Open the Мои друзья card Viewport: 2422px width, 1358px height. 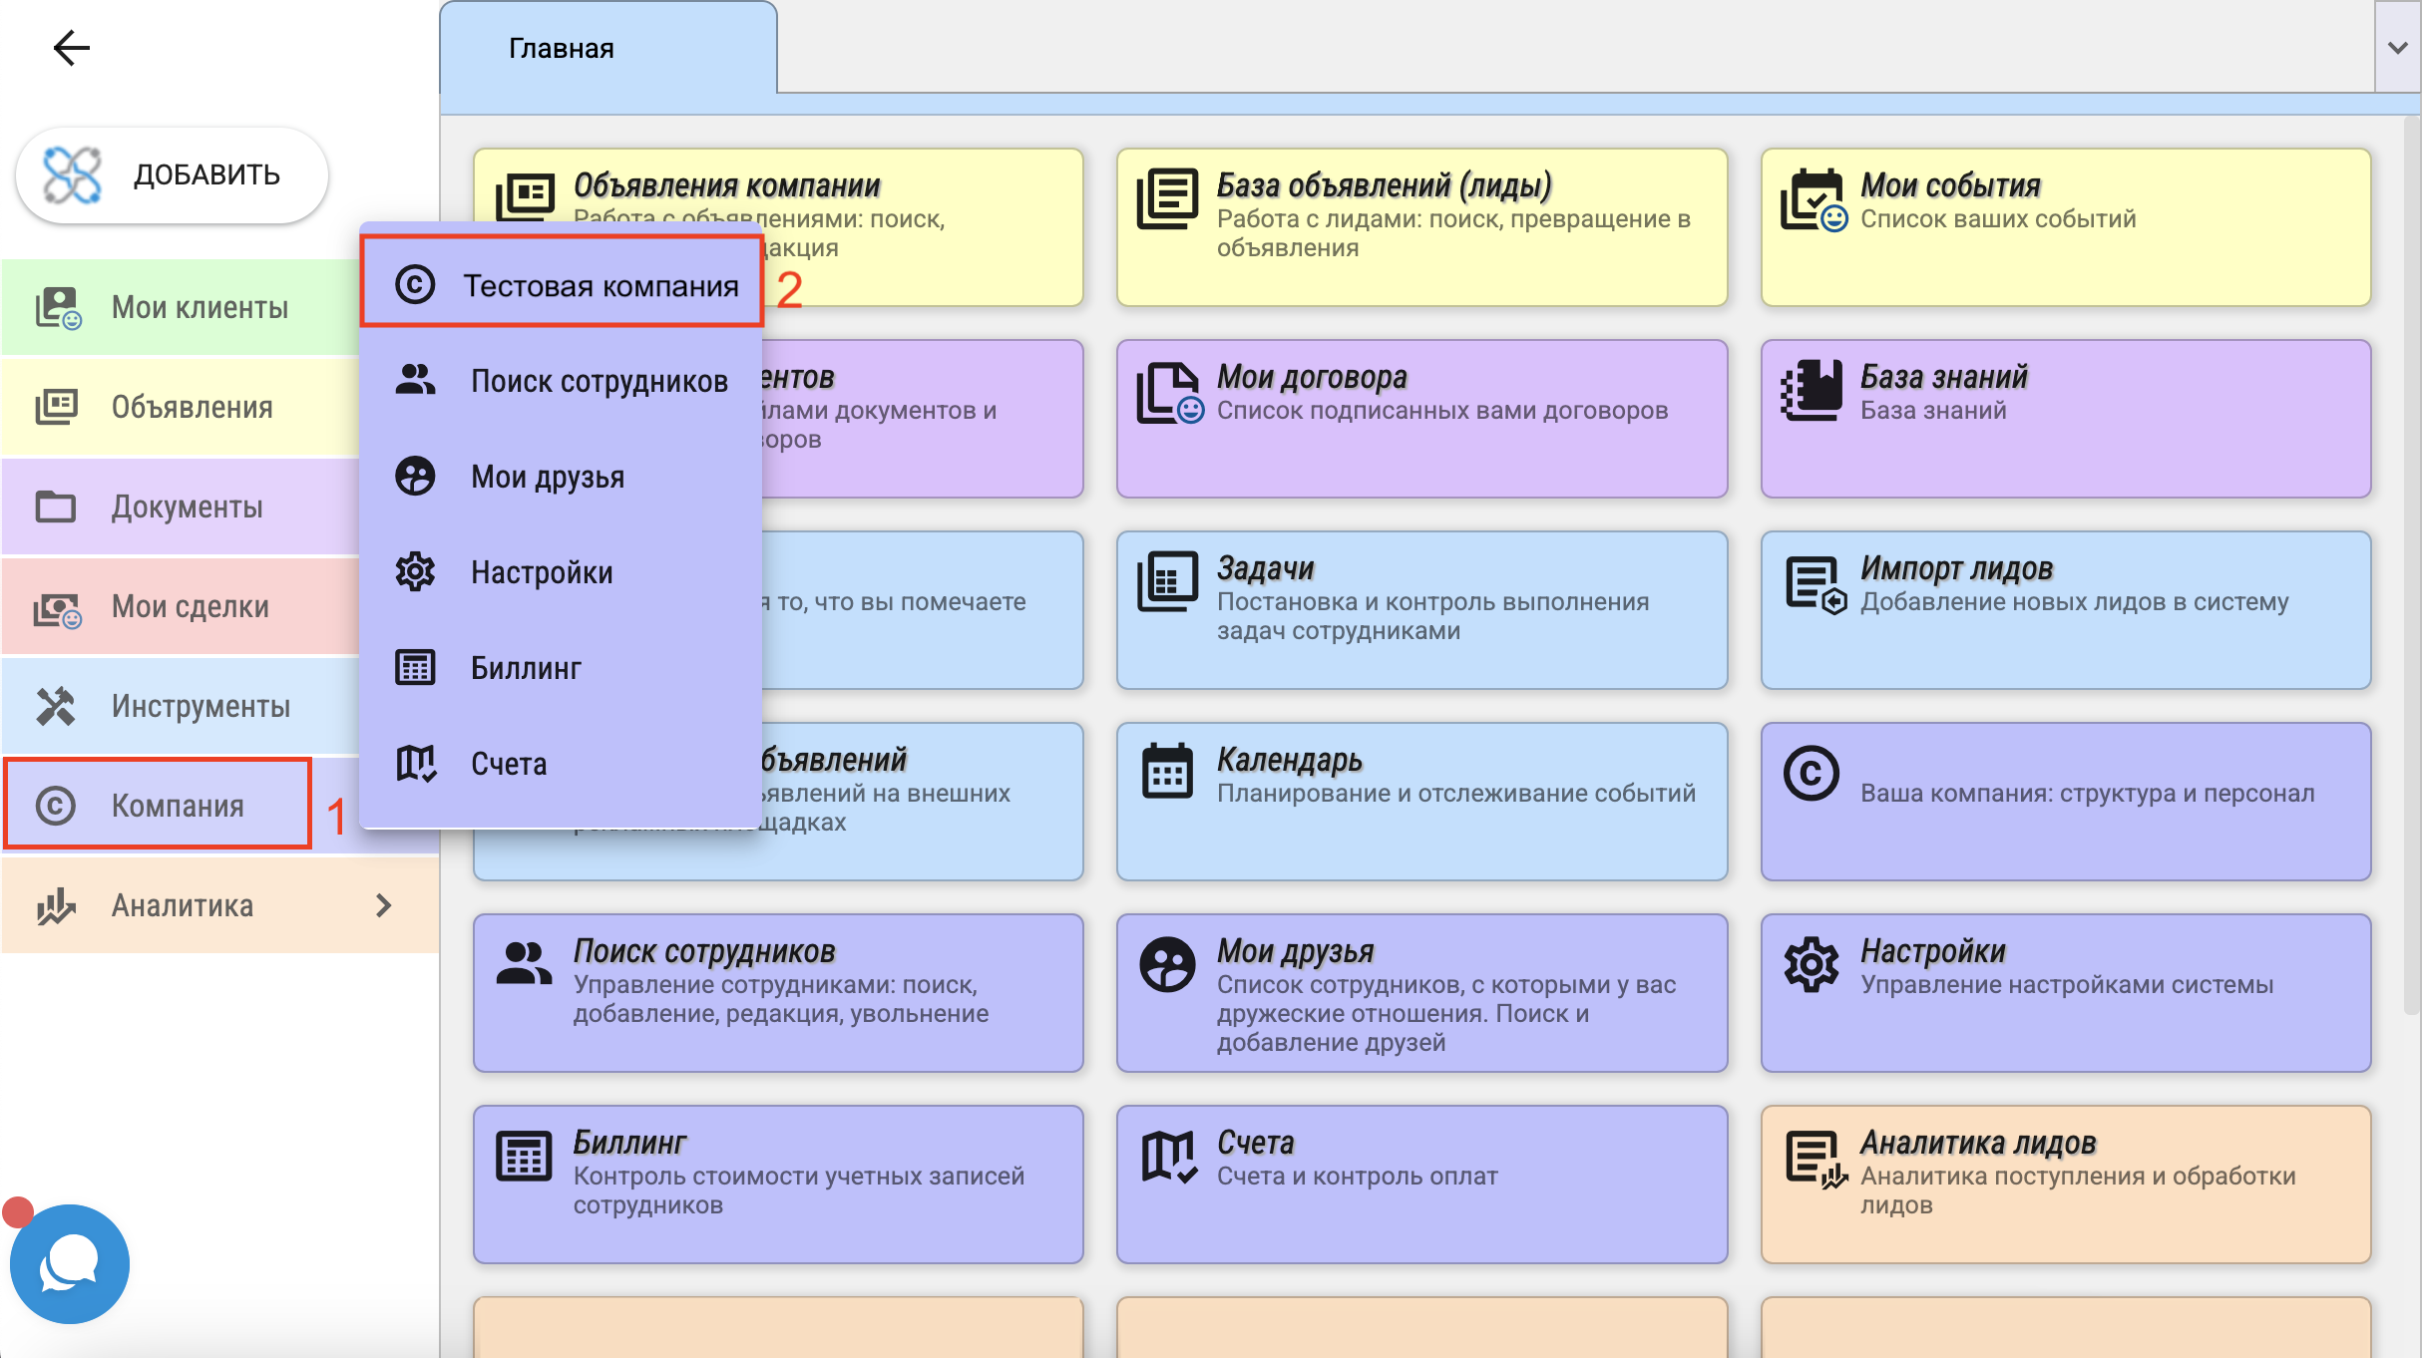click(x=1421, y=993)
